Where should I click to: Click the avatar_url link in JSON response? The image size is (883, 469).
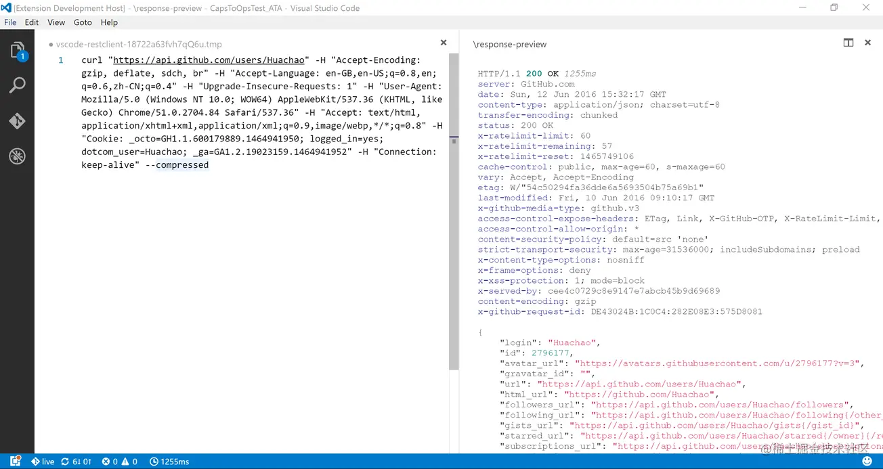[716, 363]
